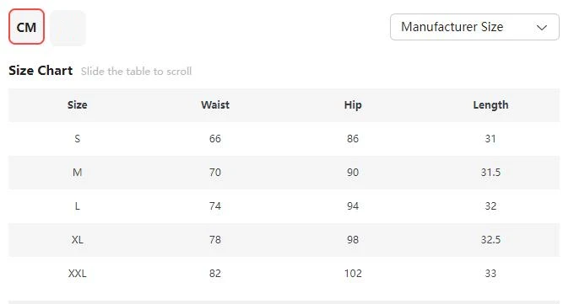Viewport: 563px width, 304px height.
Task: Click the Size column header
Action: (77, 105)
